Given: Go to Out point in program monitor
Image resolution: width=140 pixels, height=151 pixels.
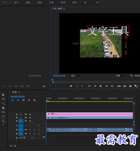Looking at the screenshot, I should coord(112,86).
